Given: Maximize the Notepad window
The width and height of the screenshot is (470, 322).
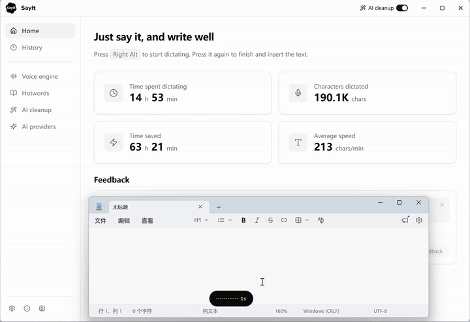Looking at the screenshot, I should tap(399, 203).
